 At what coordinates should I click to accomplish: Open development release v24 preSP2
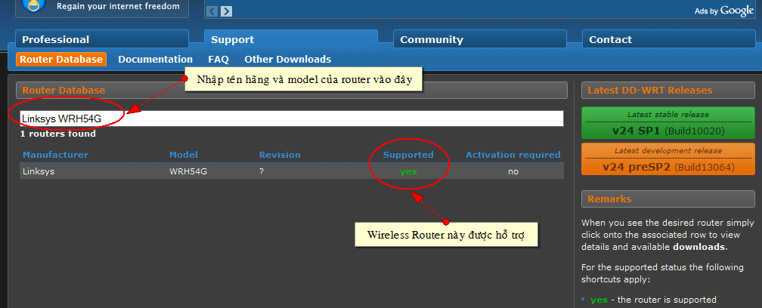[x=668, y=160]
